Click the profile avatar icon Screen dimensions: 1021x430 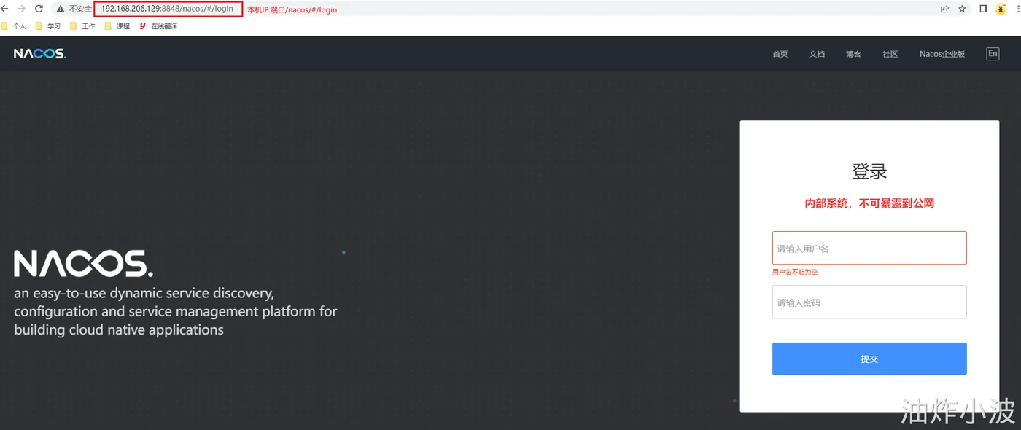pos(1001,9)
